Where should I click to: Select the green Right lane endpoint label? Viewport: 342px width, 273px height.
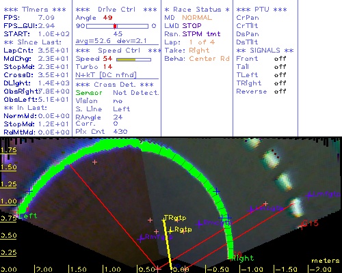[x=243, y=258]
